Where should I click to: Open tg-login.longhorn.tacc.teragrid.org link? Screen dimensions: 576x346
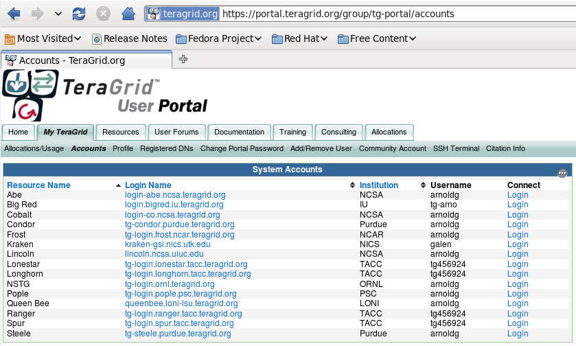pyautogui.click(x=187, y=274)
